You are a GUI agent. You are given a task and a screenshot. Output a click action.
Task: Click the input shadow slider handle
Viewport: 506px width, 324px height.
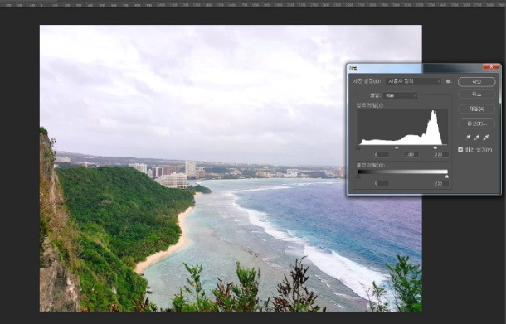pos(358,147)
